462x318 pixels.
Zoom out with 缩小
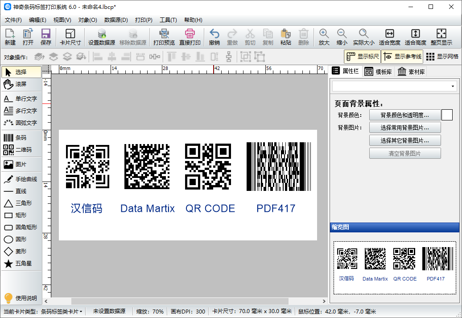[x=342, y=37]
